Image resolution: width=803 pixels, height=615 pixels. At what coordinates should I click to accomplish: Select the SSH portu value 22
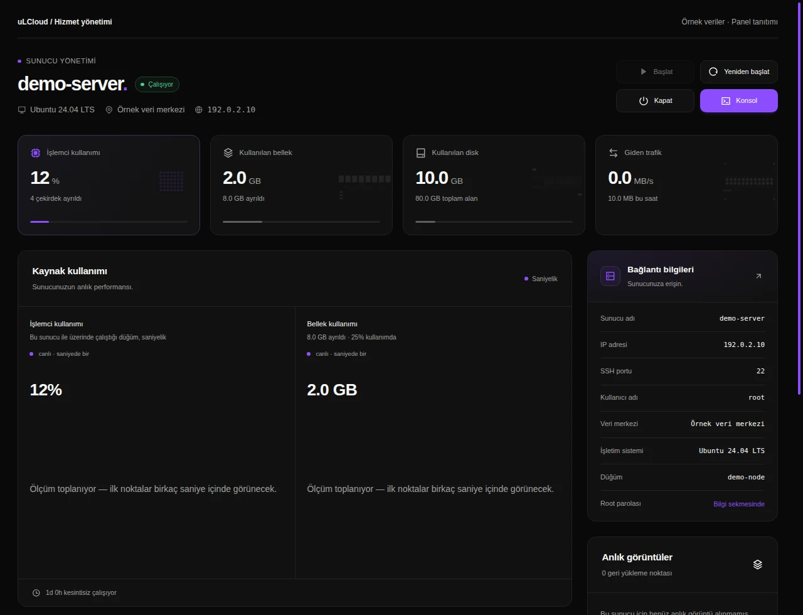[760, 371]
